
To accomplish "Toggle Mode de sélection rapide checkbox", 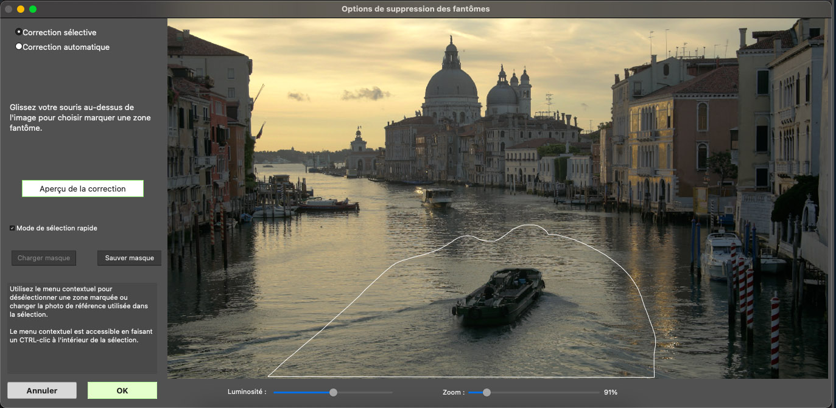I will 12,228.
